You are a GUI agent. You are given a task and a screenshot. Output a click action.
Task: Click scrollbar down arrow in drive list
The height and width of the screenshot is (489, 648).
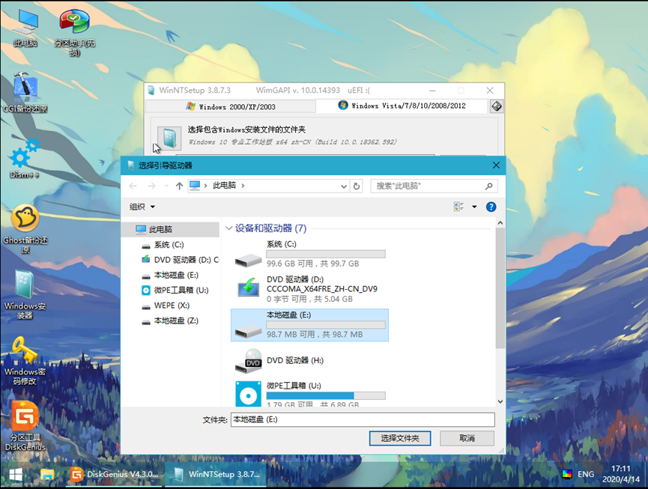click(500, 401)
